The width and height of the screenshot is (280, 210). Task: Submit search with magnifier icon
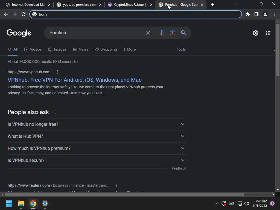point(183,33)
